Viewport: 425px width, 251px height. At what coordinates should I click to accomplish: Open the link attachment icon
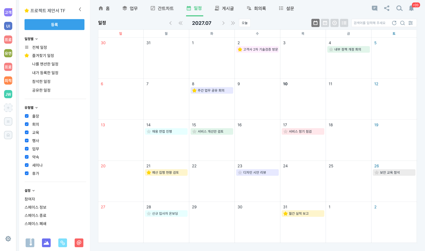point(63,243)
